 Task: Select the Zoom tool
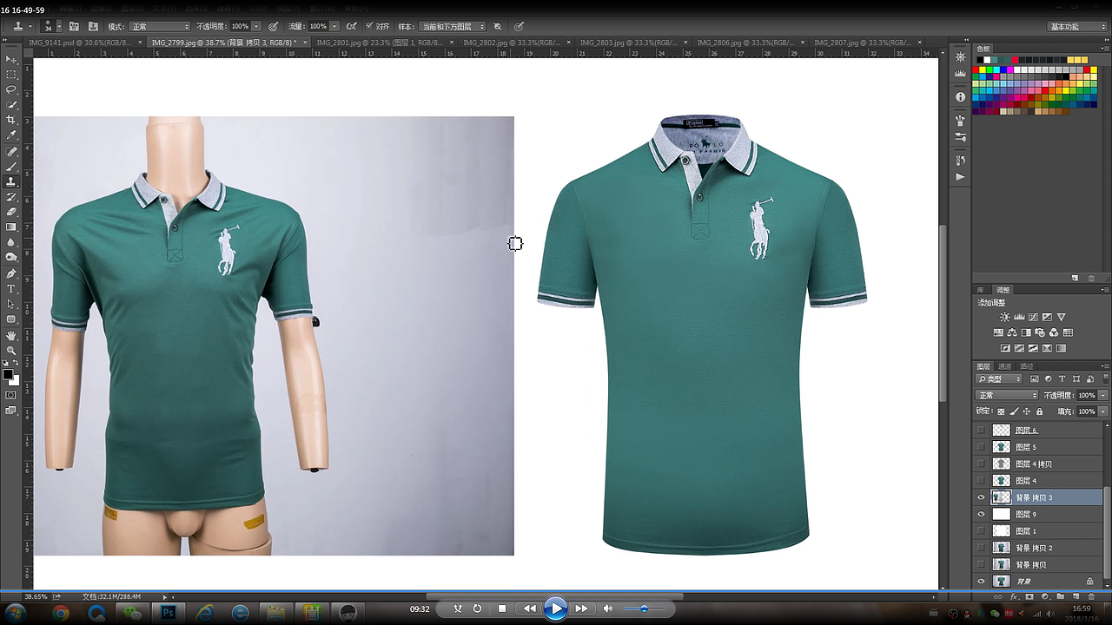click(x=11, y=350)
